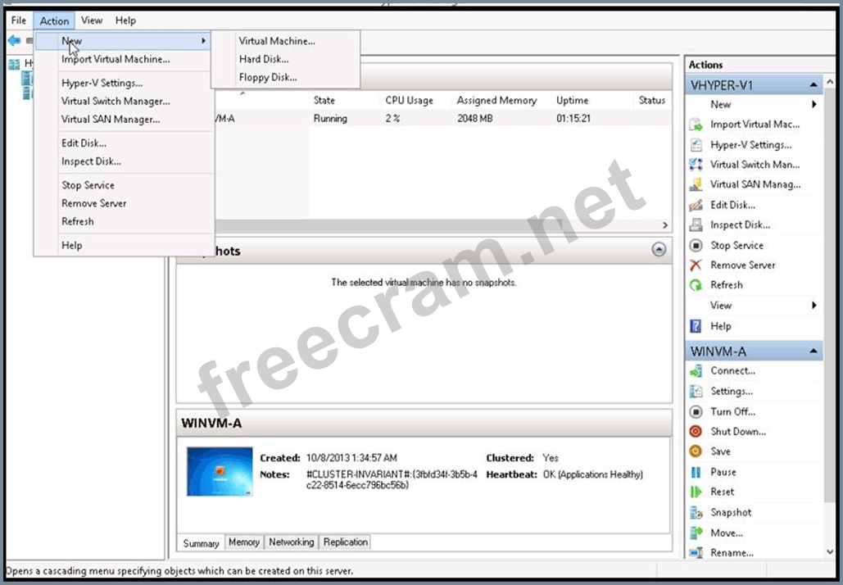Expand the New submenu arrow in Actions pane
The image size is (843, 585).
814,104
